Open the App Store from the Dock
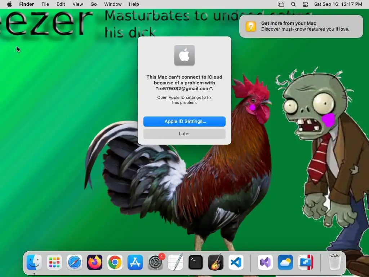Viewport: 369px width, 277px height. click(x=135, y=262)
